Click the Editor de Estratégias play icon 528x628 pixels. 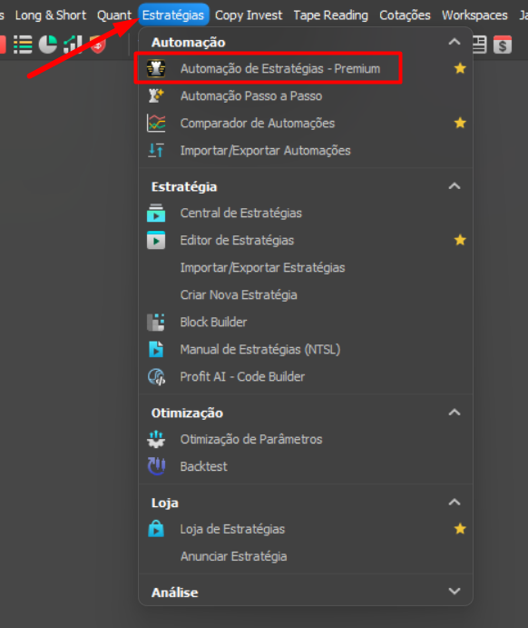156,240
